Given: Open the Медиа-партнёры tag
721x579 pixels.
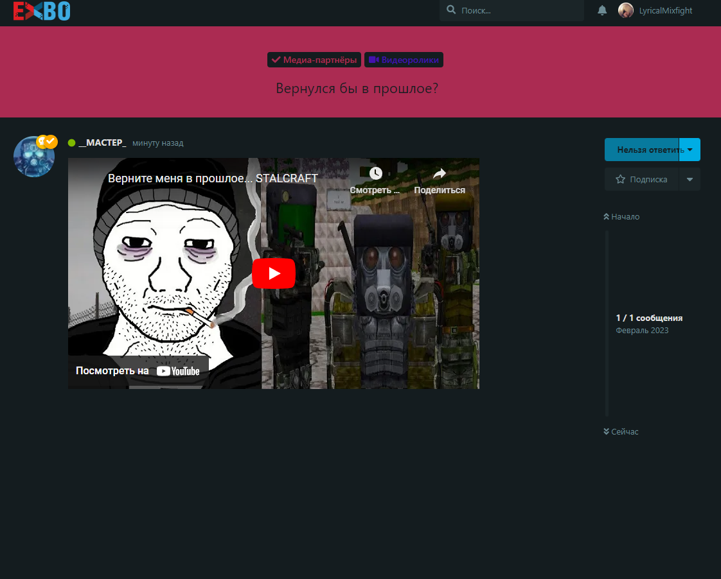Looking at the screenshot, I should tap(314, 60).
